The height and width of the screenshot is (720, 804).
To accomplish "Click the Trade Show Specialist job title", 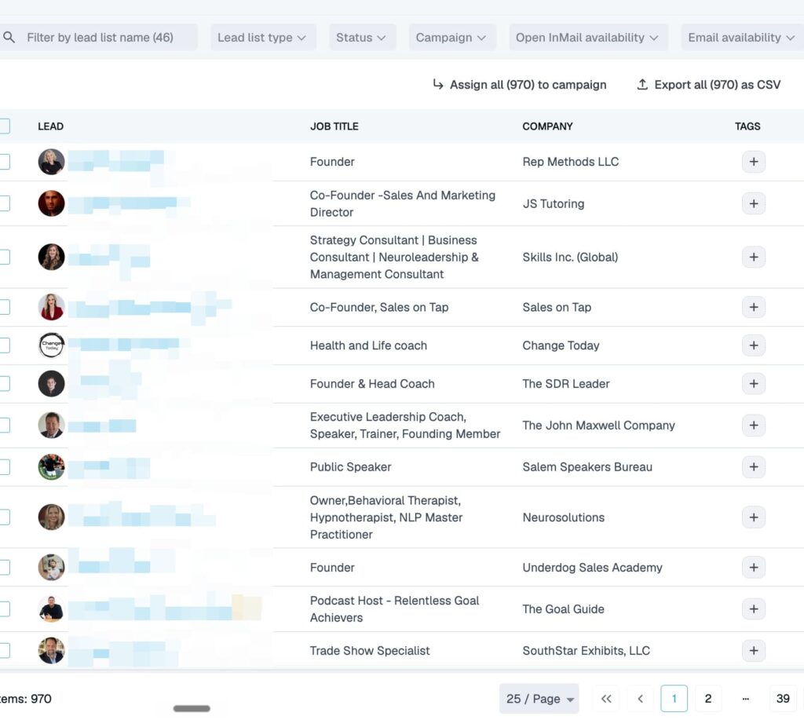I will [370, 650].
